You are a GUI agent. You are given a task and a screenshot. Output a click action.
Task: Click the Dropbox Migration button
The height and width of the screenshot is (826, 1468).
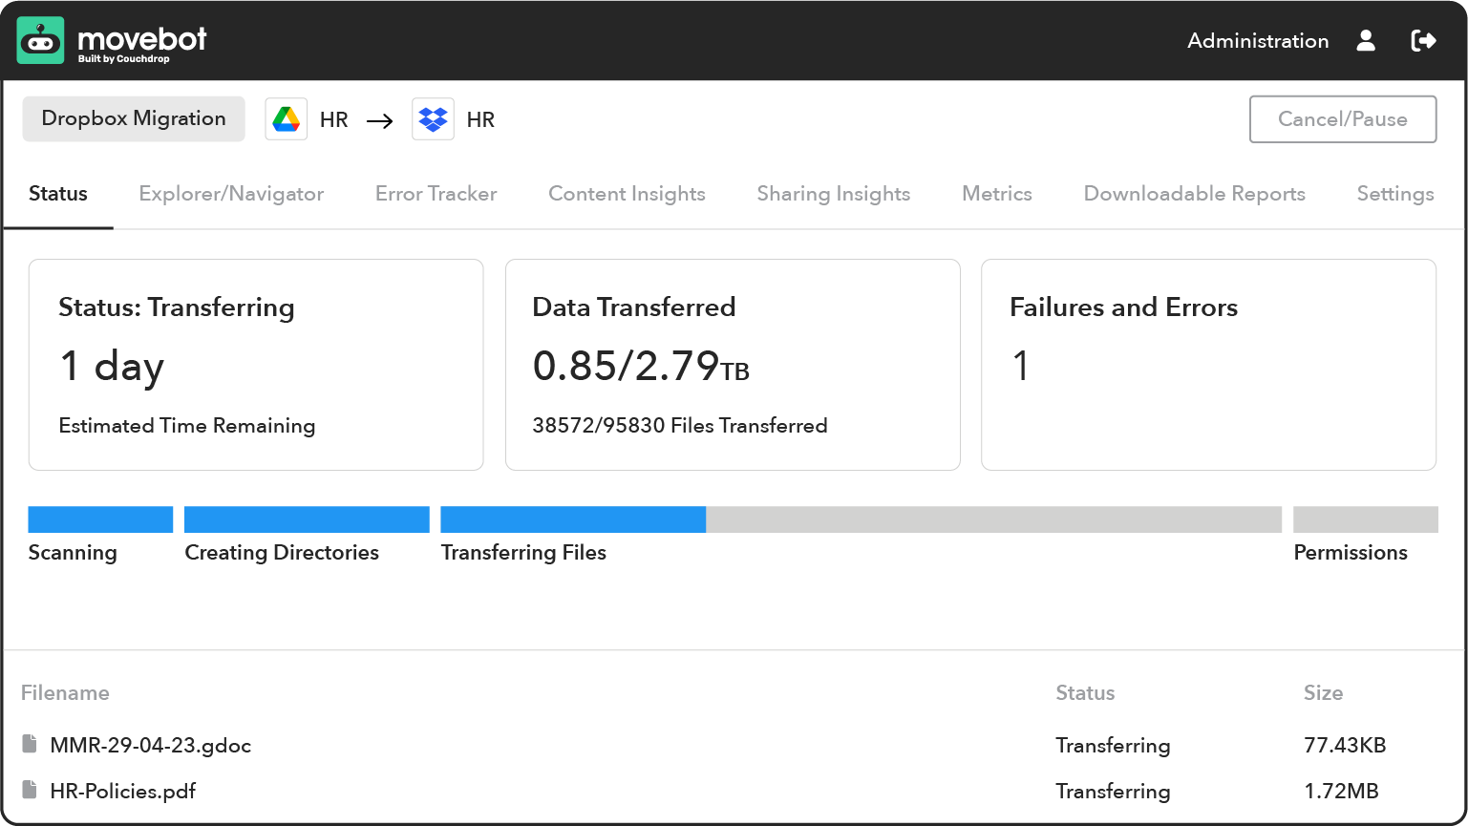pos(134,119)
